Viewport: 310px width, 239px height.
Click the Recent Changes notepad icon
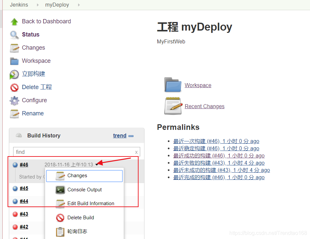[173, 106]
